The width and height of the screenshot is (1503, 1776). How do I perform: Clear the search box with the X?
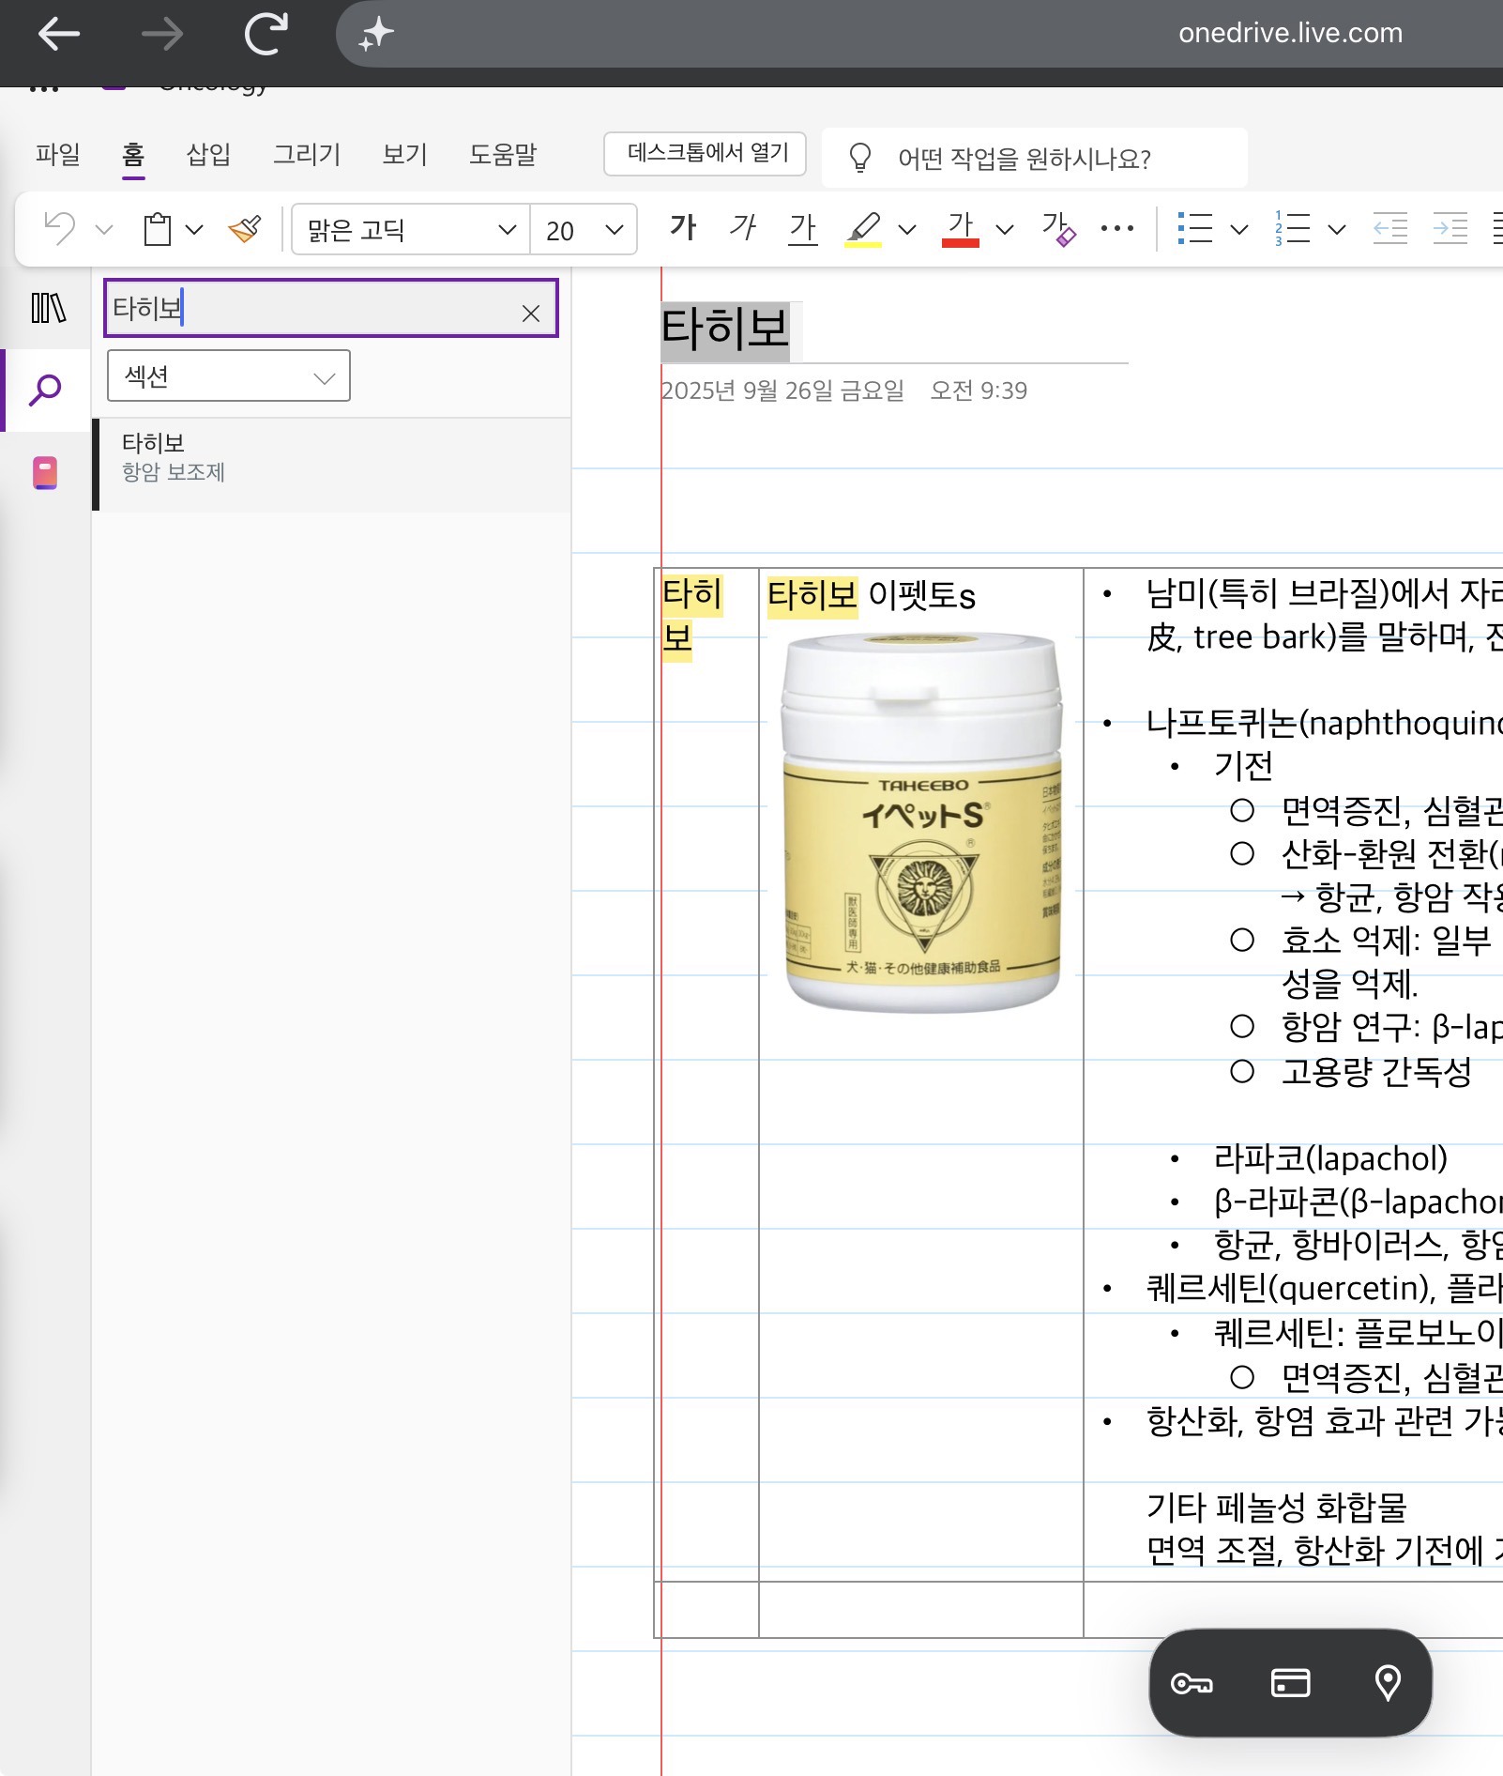(531, 314)
